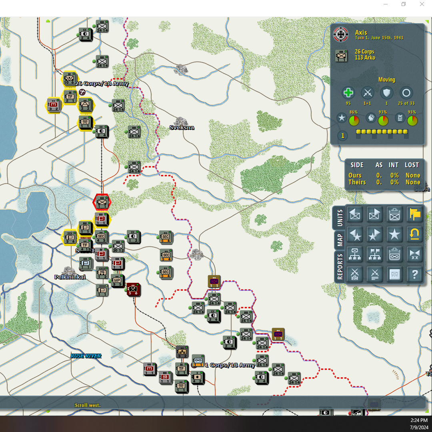The height and width of the screenshot is (432, 432).
Task: Go to next star unit with right arrow
Action: point(374,234)
